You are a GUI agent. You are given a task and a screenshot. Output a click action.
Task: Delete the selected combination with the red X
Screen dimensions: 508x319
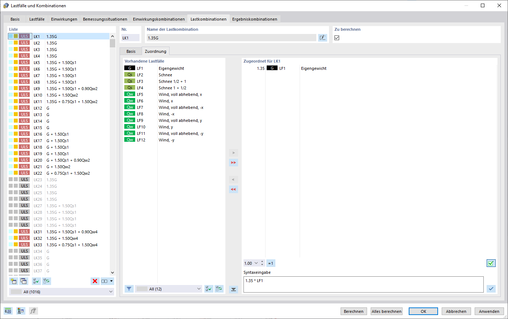point(95,281)
